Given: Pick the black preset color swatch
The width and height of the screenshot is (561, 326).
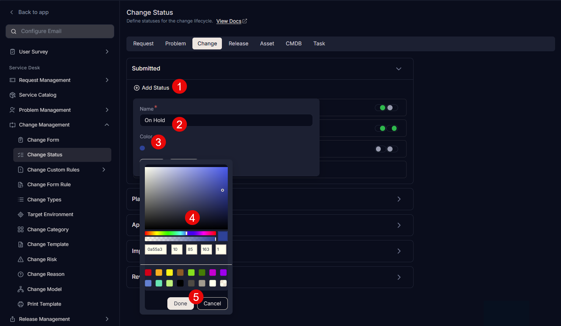Looking at the screenshot, I should pos(180,283).
